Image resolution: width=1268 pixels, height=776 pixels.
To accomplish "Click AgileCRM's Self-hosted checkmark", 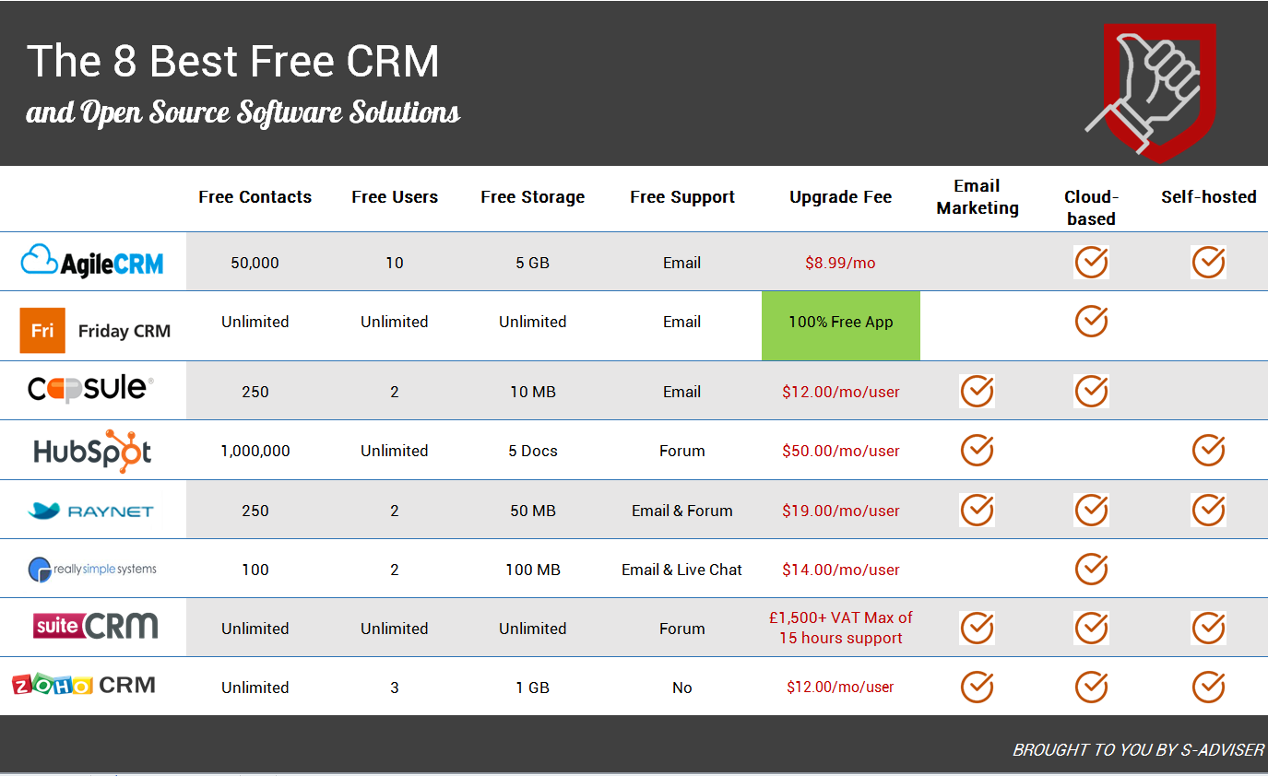I will click(1208, 263).
